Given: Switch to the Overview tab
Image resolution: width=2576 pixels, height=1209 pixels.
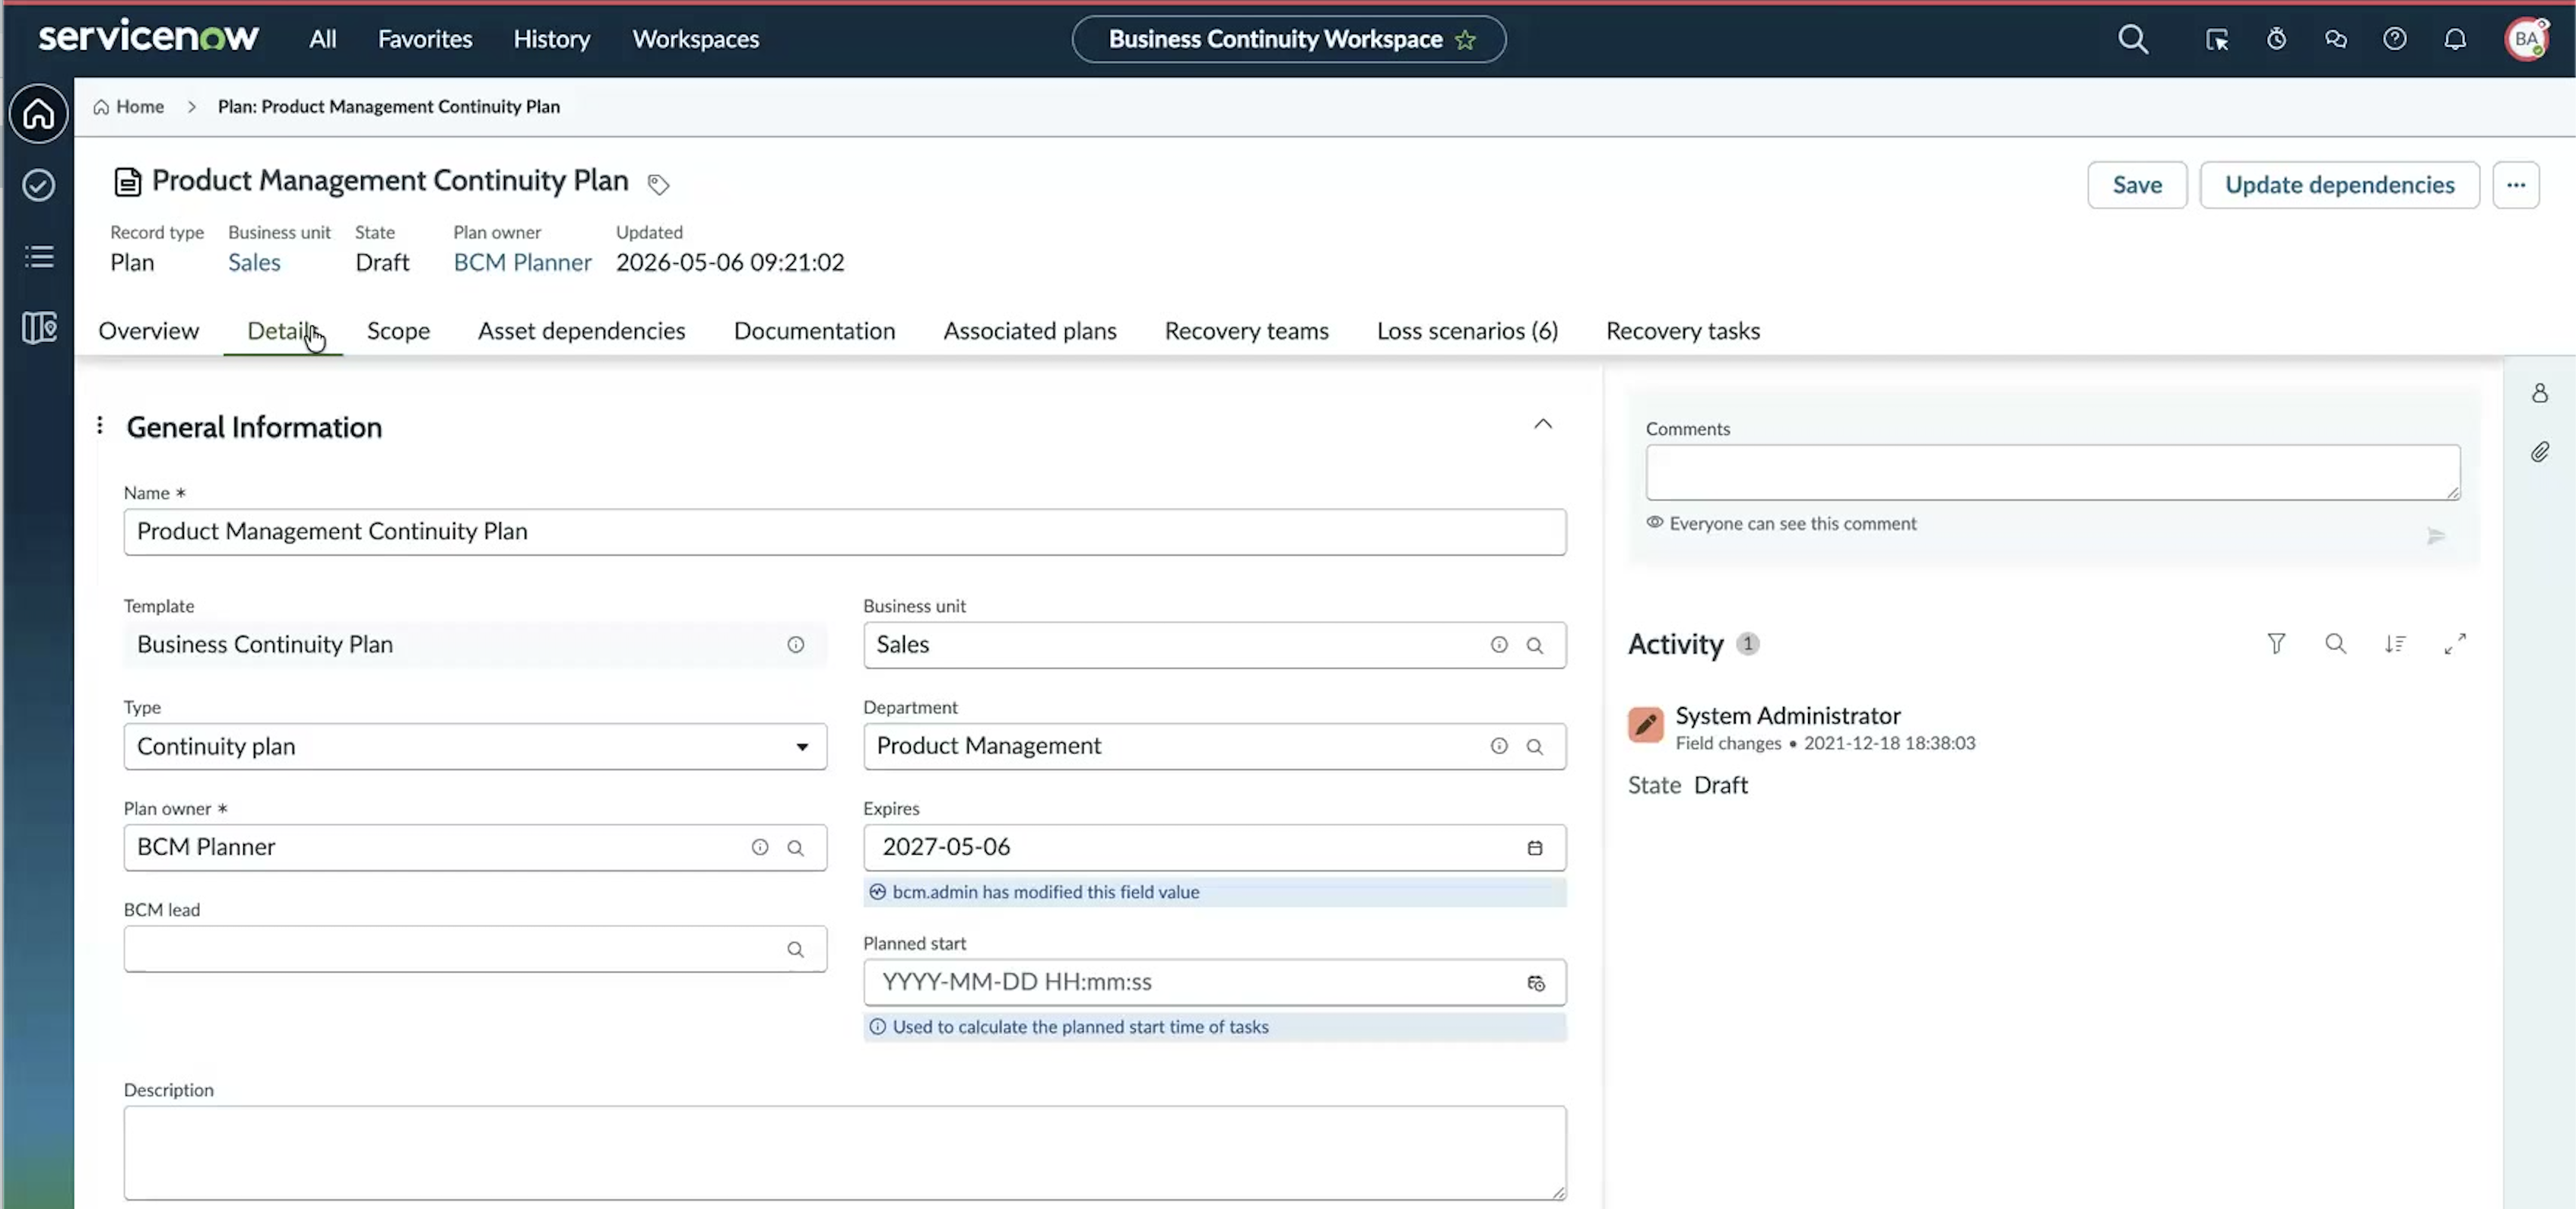Looking at the screenshot, I should pos(148,331).
